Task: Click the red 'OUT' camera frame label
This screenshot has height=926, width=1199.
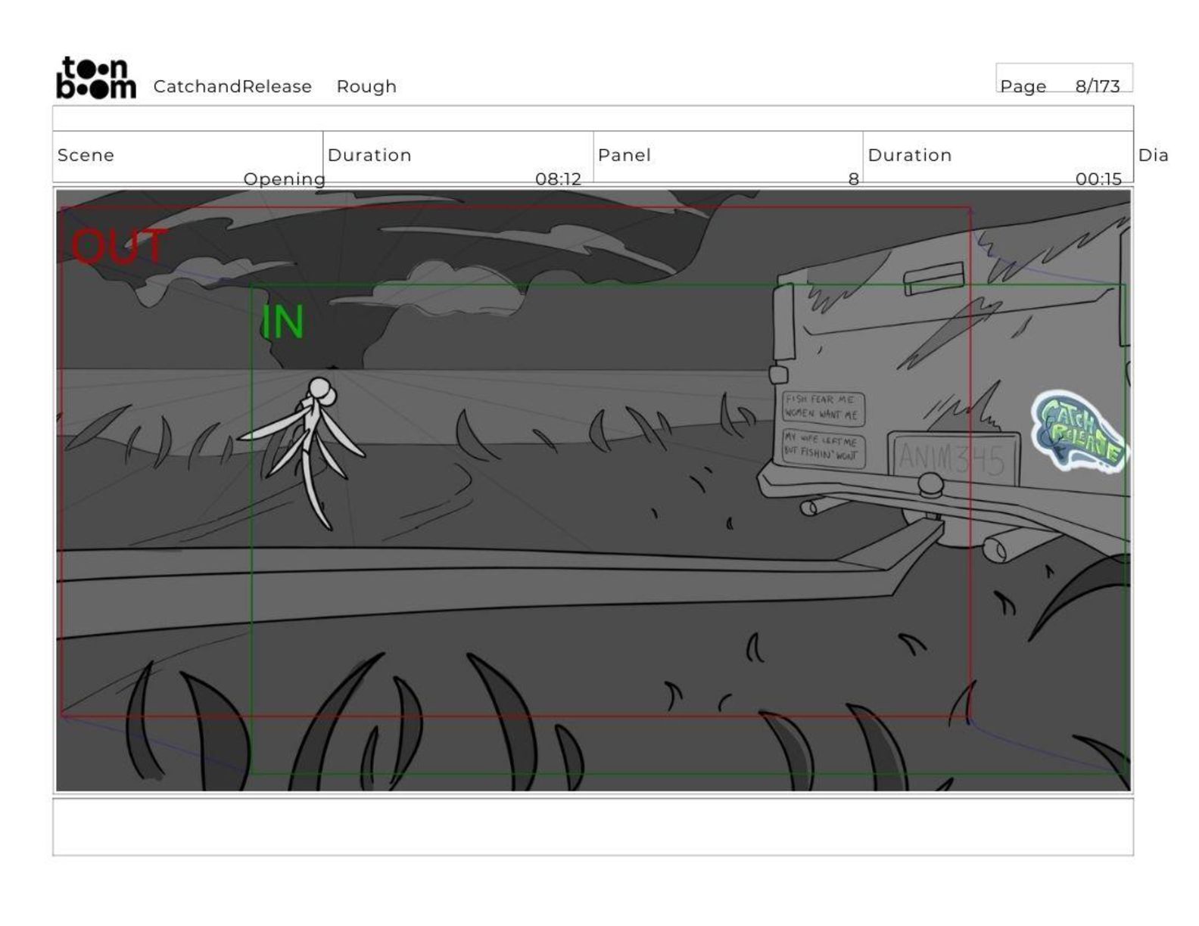Action: pyautogui.click(x=119, y=247)
